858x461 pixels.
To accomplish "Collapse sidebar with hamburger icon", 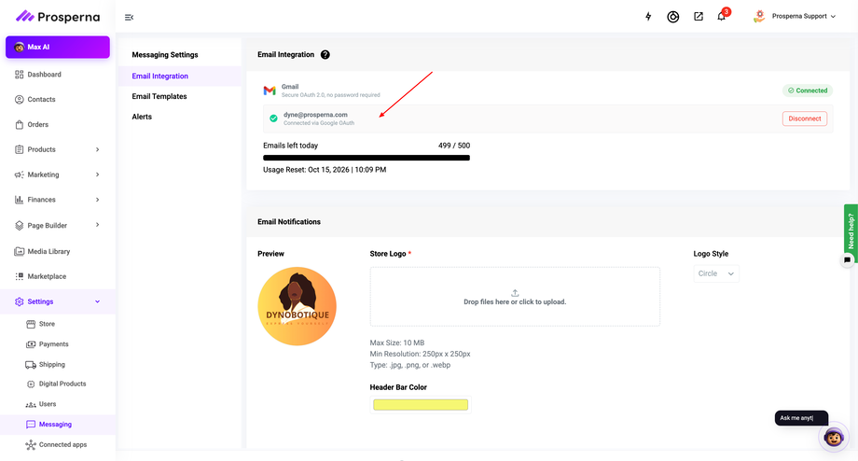I will (129, 18).
